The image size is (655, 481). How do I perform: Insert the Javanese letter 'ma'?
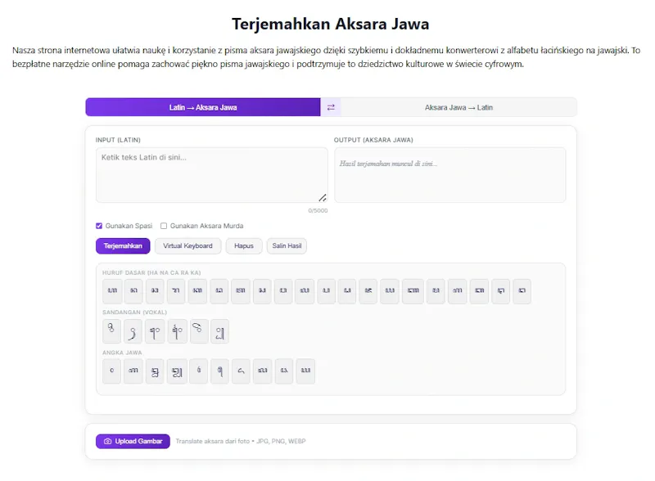pos(436,291)
